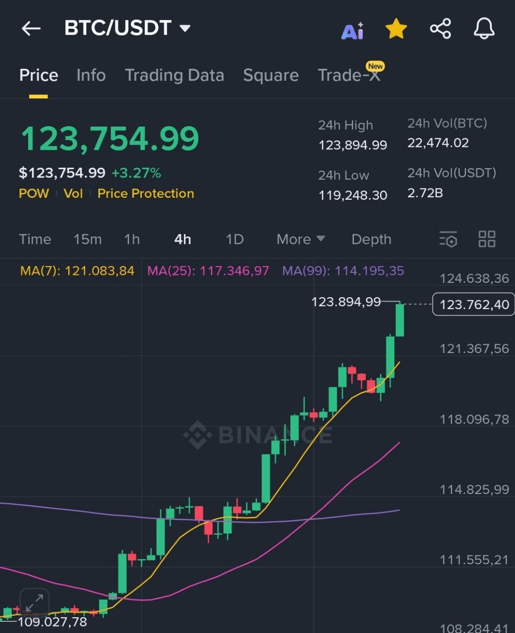Toggle the favorite star for BTC/USDT
The image size is (515, 633).
pos(396,29)
